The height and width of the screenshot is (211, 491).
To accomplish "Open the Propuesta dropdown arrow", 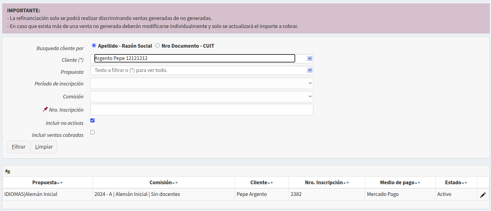I will click(x=310, y=70).
